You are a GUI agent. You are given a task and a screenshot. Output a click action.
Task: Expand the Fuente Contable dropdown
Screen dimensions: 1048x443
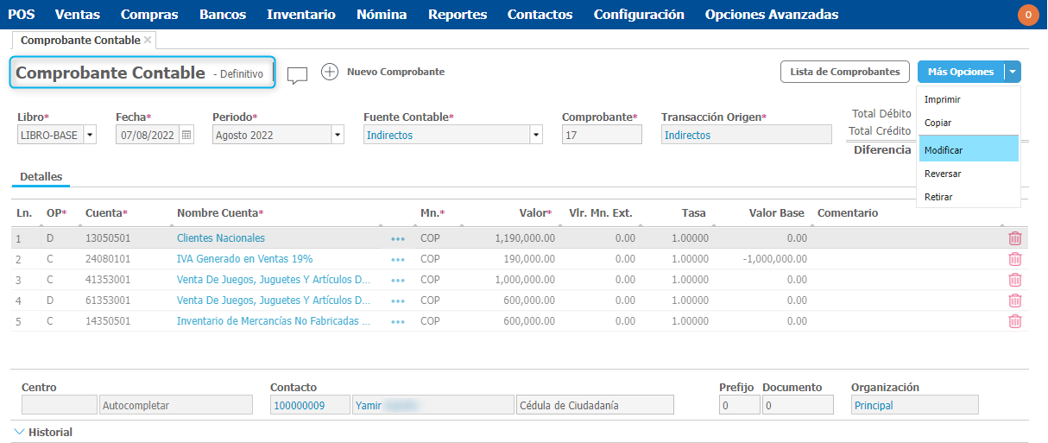tap(536, 135)
